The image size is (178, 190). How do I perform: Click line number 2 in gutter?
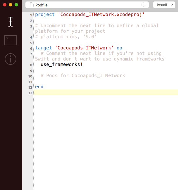[x=31, y=21]
